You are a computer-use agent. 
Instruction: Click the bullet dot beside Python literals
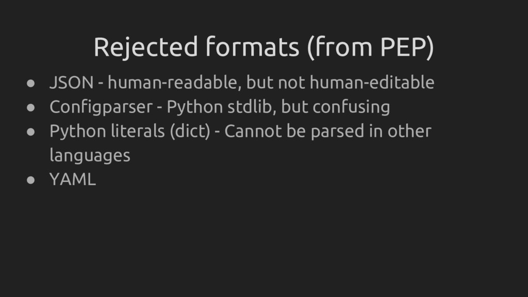pyautogui.click(x=31, y=131)
